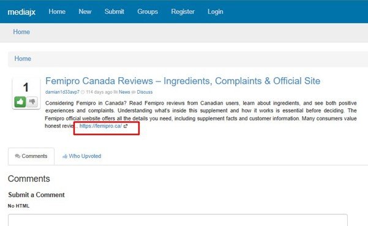Click the 'No HTML' label
This screenshot has width=368, height=226.
pos(18,206)
